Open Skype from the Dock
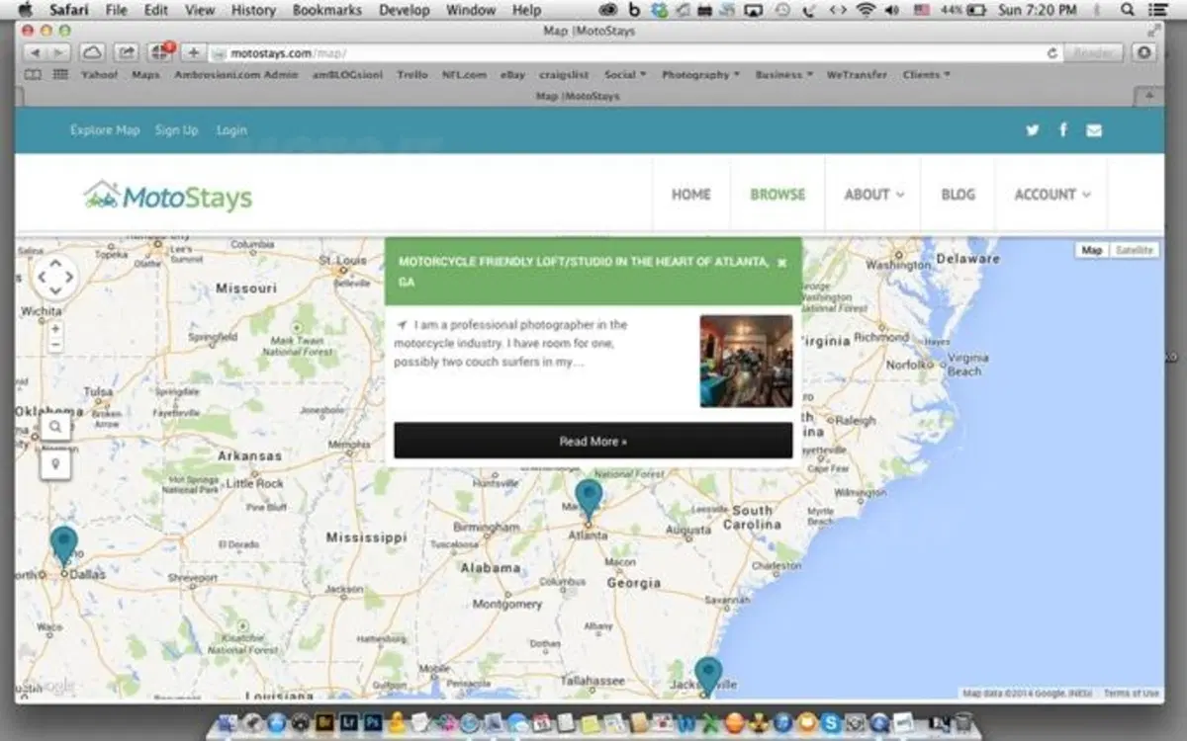Viewport: 1187px width, 741px height. (x=833, y=723)
